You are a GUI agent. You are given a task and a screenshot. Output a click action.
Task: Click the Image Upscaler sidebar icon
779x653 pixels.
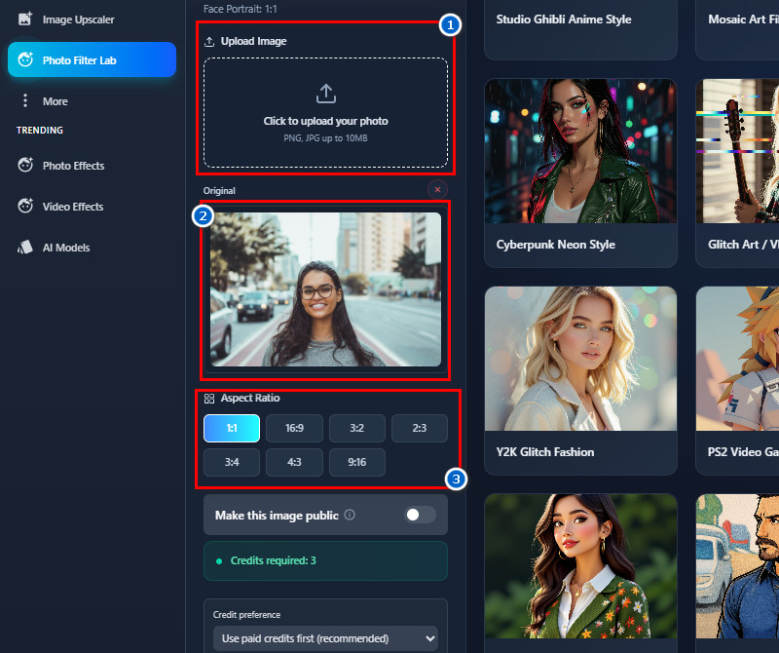tap(25, 19)
